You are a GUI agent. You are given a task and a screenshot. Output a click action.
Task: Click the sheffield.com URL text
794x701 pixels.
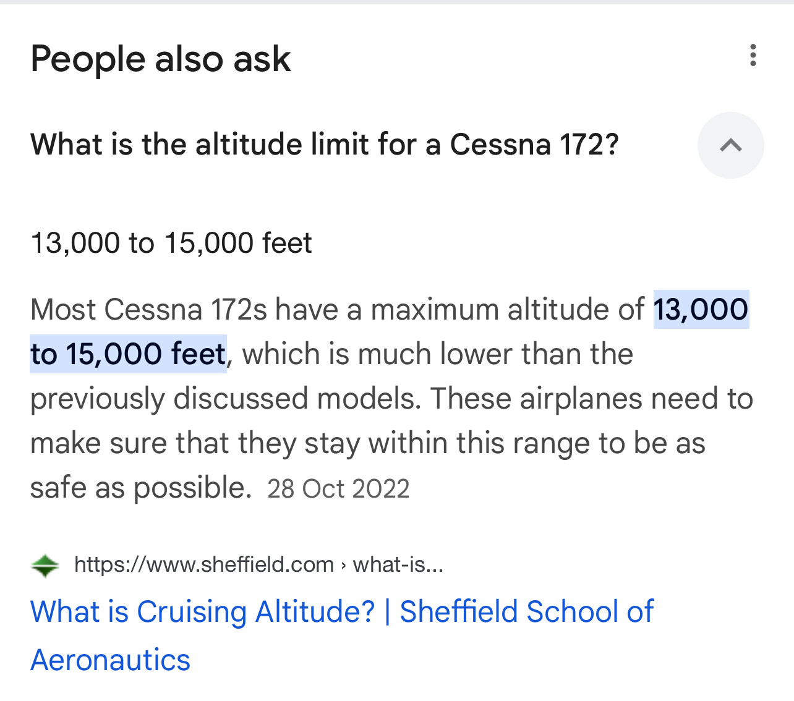pyautogui.click(x=203, y=564)
